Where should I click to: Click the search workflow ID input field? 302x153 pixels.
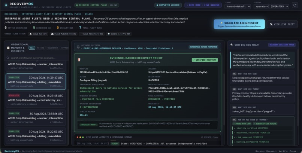pyautogui.click(x=37, y=58)
